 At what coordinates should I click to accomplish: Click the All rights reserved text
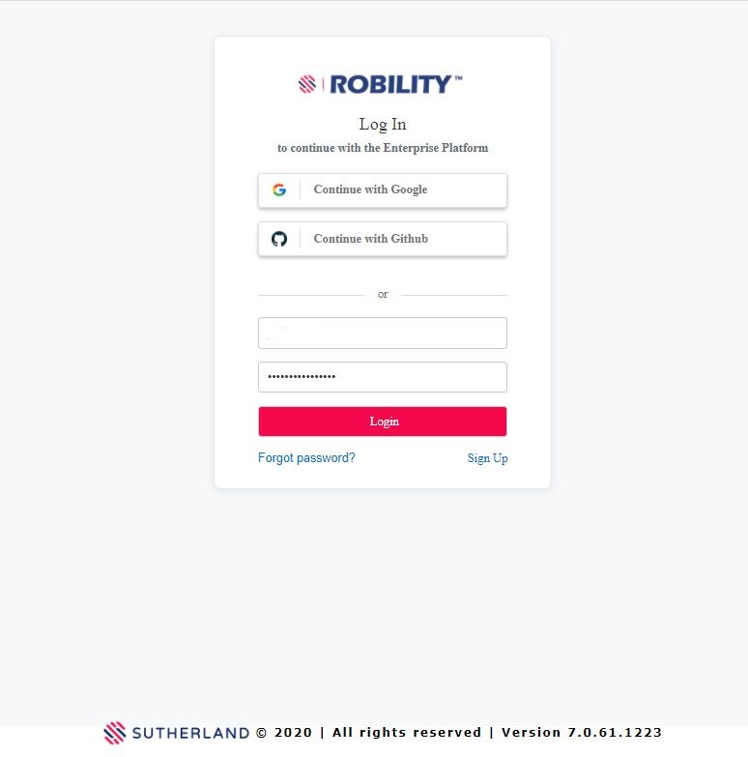tap(406, 733)
